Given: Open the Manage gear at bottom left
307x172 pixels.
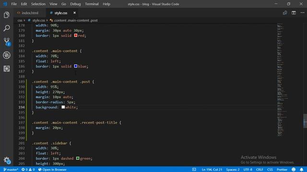Looking at the screenshot, I should [7, 161].
